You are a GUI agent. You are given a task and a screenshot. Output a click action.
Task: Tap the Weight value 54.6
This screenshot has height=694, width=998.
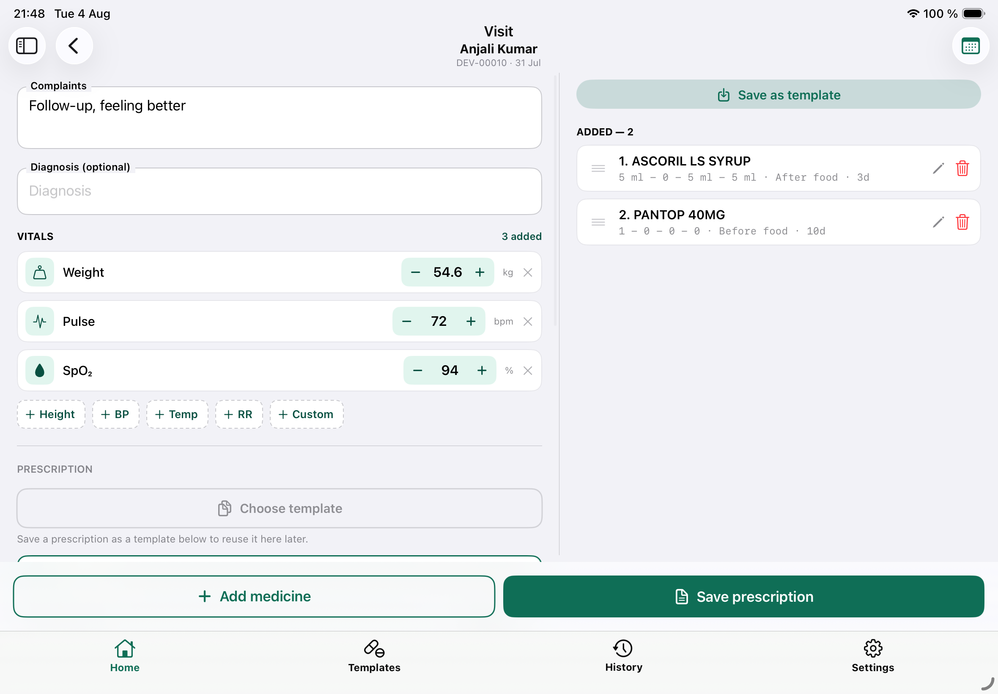coord(447,272)
